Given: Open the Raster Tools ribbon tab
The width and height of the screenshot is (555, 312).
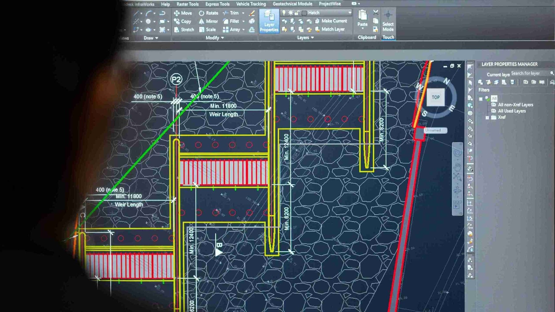Looking at the screenshot, I should click(x=187, y=4).
